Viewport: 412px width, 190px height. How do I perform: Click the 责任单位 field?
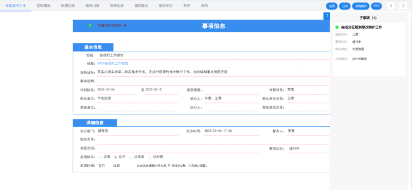(137, 108)
